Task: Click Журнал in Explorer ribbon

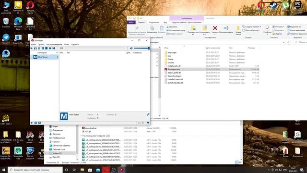Action: [x=277, y=34]
